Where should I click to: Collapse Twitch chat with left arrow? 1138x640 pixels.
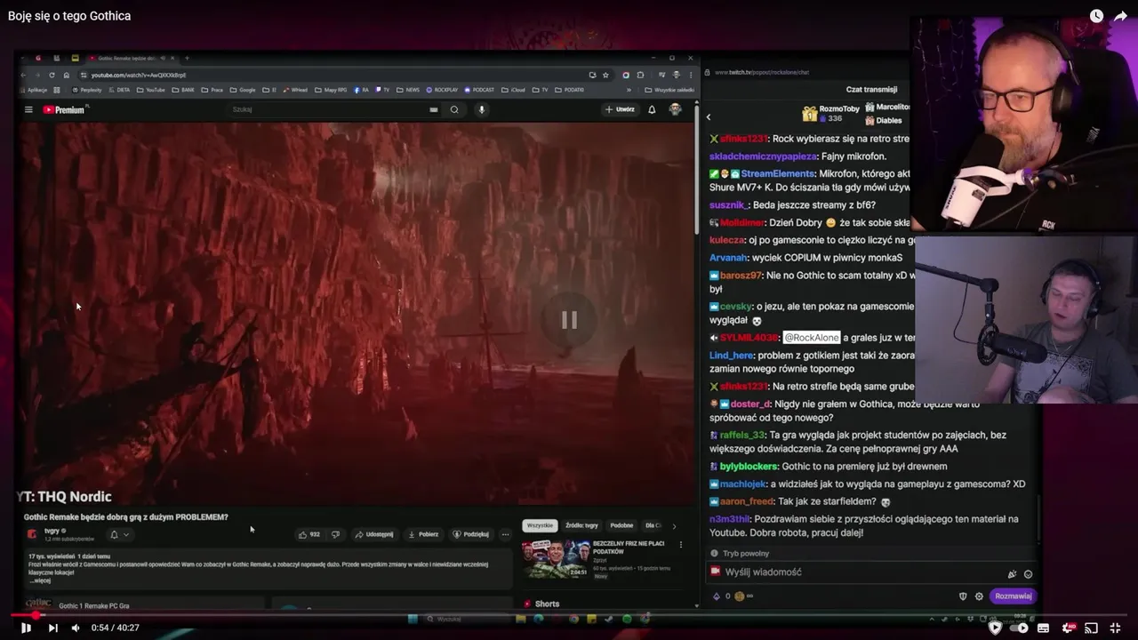click(709, 116)
